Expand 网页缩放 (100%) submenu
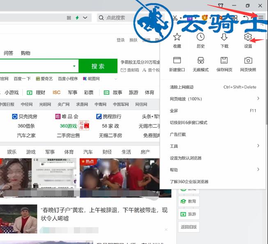Viewport: 268px width, 244px height. click(258, 98)
